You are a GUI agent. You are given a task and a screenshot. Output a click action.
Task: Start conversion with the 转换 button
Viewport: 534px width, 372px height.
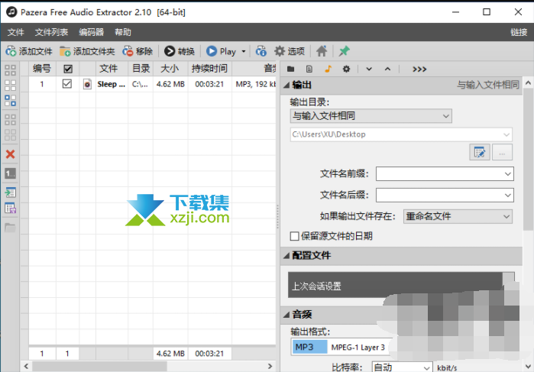tap(180, 51)
